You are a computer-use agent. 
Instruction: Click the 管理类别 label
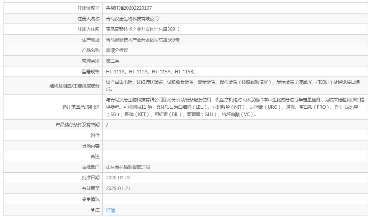click(91, 61)
